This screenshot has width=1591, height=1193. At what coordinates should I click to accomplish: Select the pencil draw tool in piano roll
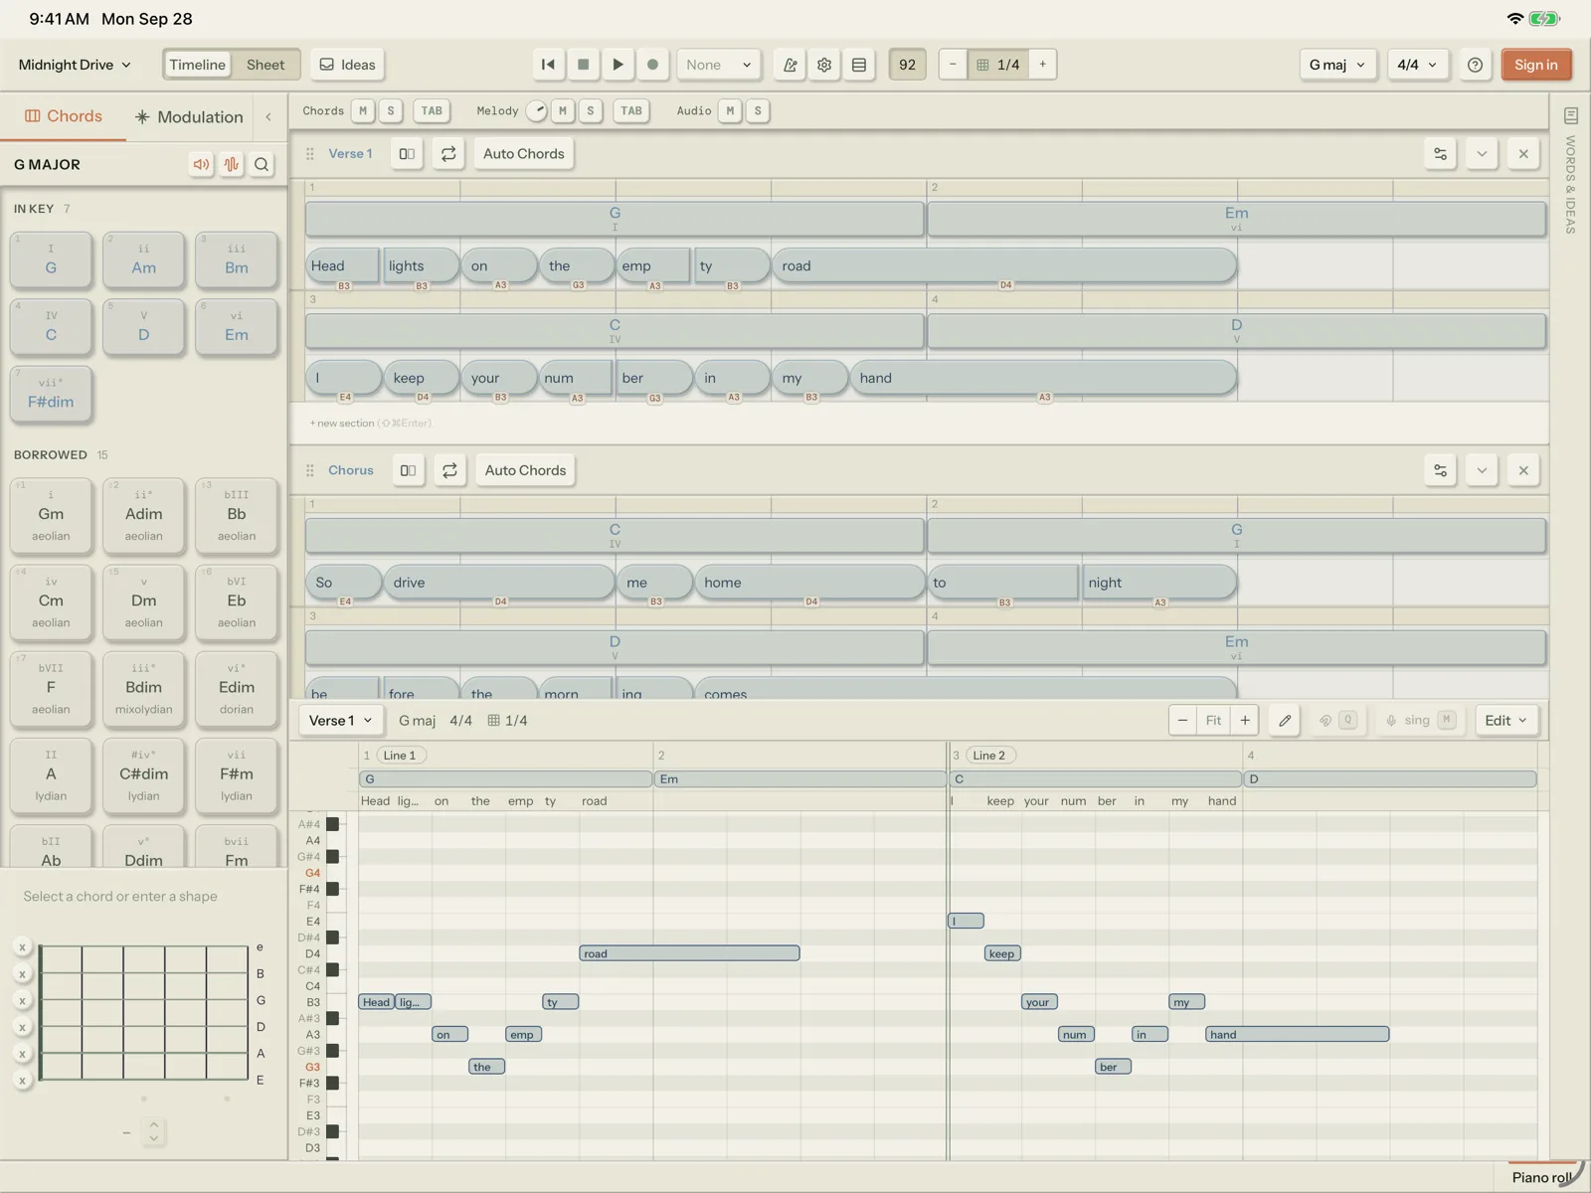click(x=1285, y=721)
